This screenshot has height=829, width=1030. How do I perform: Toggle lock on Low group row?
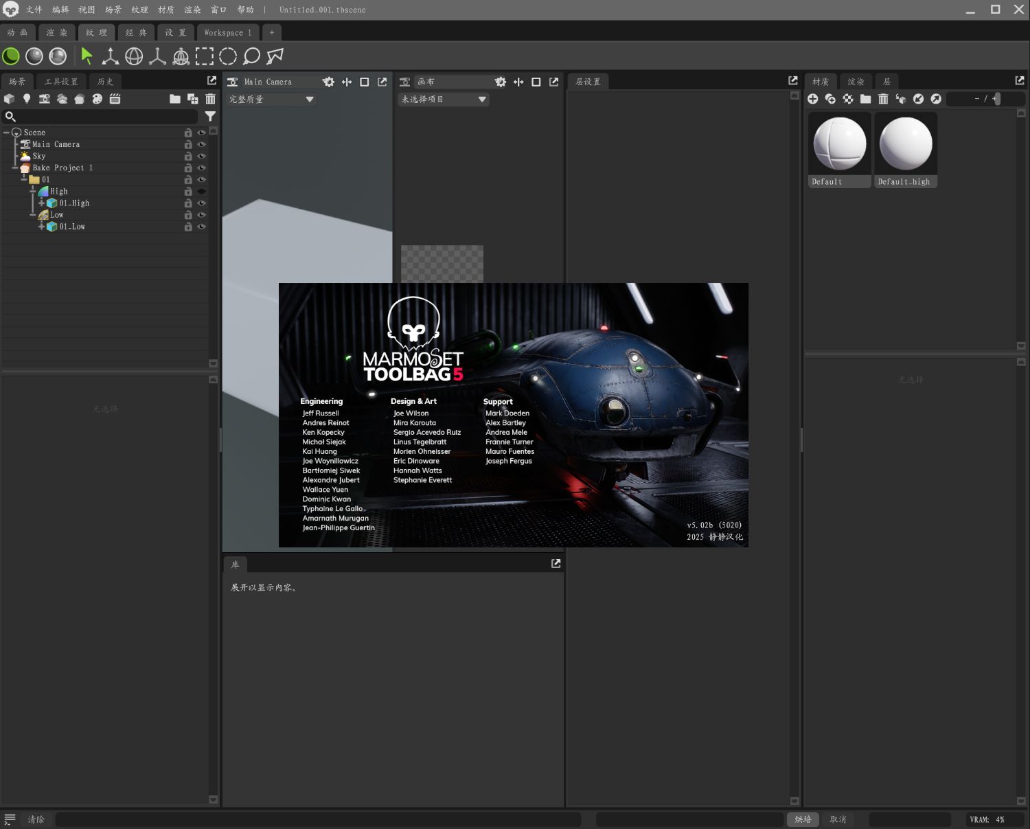point(188,215)
